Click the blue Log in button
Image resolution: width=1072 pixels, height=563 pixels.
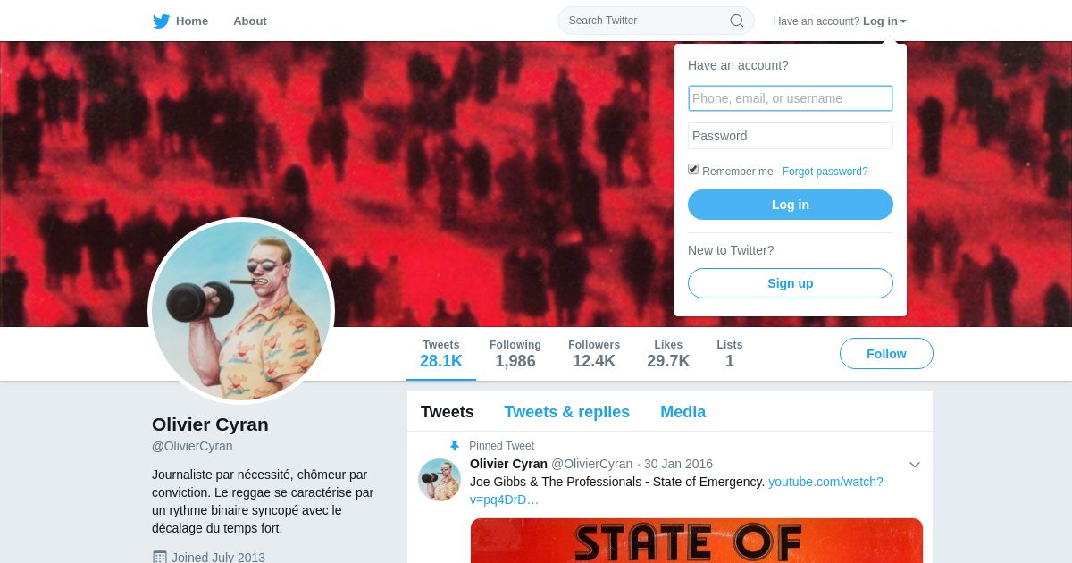click(791, 205)
